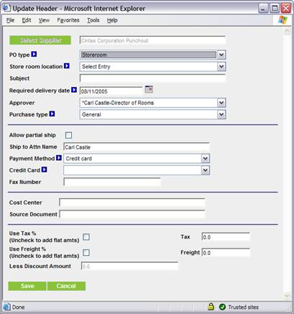
Task: Click the padlock icon in the status bar
Action: coord(211,307)
